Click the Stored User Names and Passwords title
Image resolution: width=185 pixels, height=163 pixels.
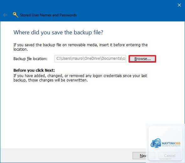coord(48,15)
